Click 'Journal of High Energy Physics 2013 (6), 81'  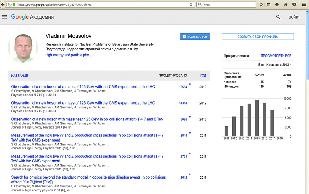[x=42, y=127]
